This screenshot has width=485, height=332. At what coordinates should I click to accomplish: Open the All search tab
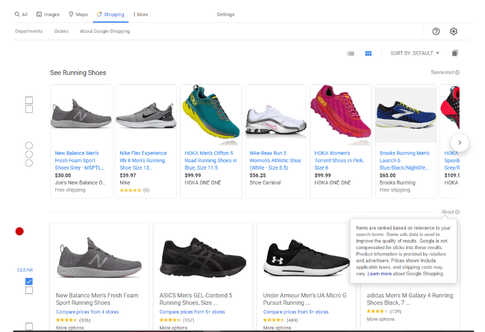pos(21,14)
